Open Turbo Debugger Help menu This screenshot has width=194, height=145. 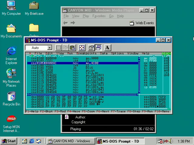click(x=145, y=53)
